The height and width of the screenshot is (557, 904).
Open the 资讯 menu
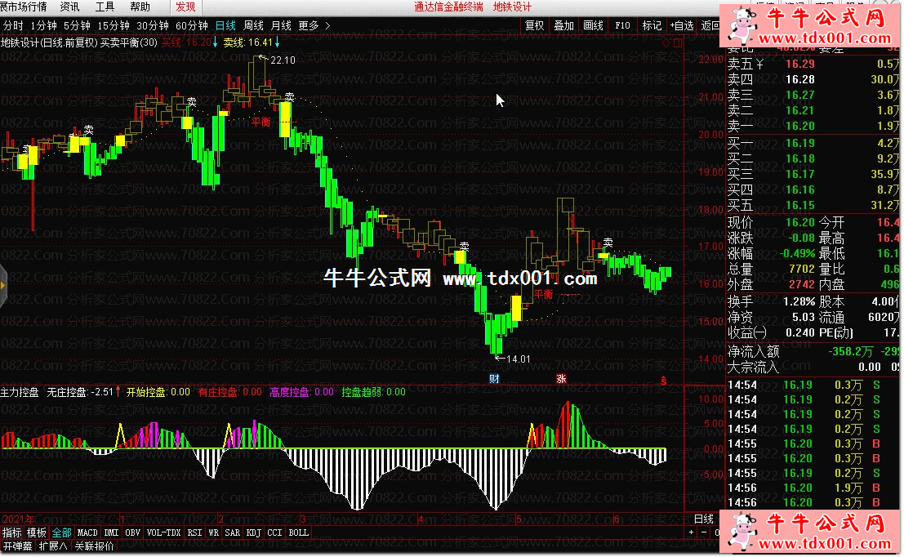click(69, 7)
